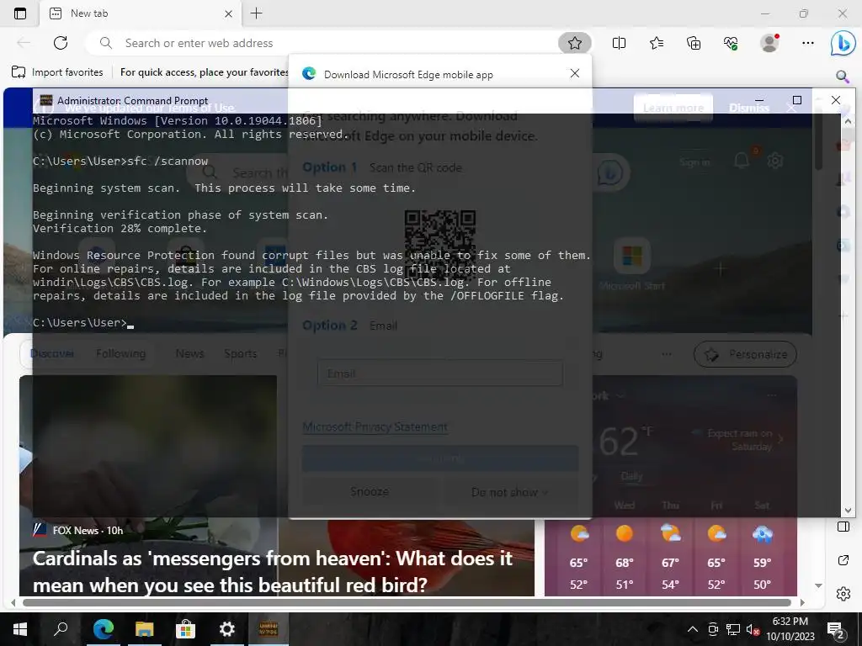Open a new tab with the plus button
The height and width of the screenshot is (646, 862).
pos(256,13)
